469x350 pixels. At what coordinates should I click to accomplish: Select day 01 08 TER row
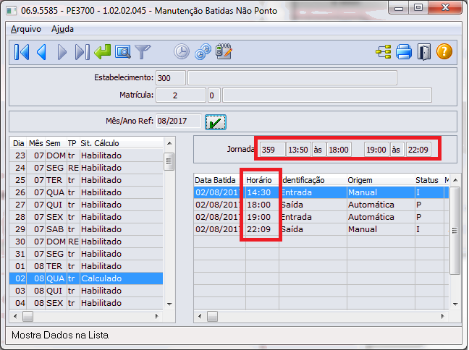pyautogui.click(x=86, y=265)
